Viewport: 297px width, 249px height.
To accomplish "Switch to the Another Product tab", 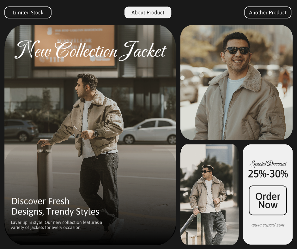I will pyautogui.click(x=268, y=13).
